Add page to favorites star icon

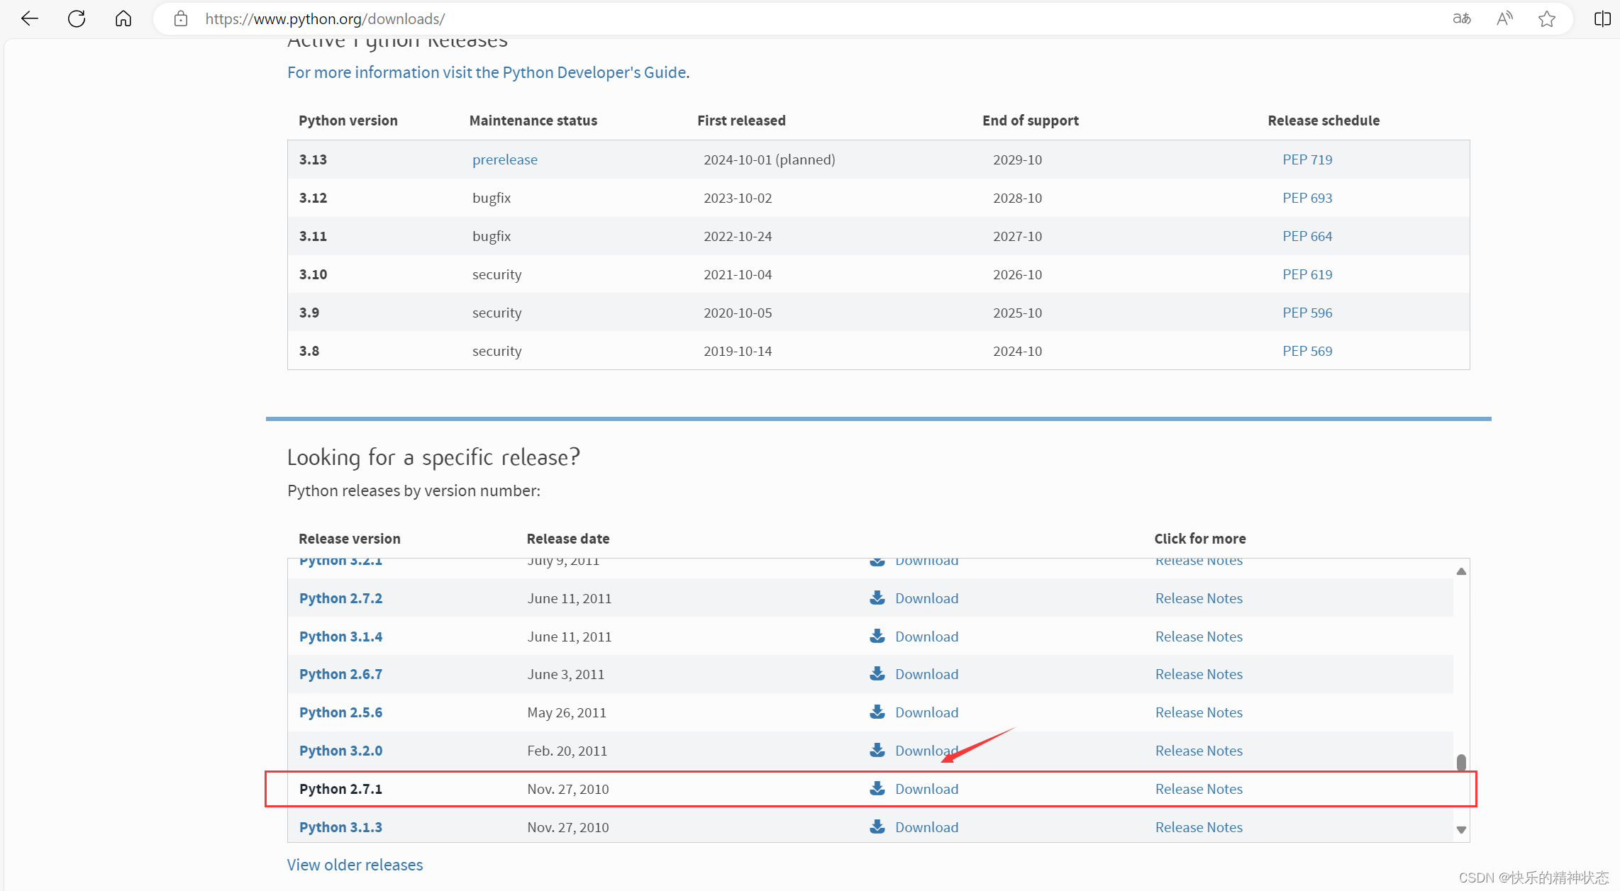(1547, 18)
